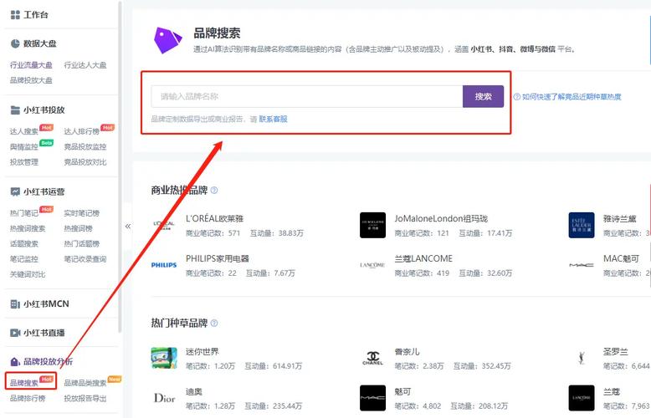This screenshot has height=418, width=651.
Task: Click the L'ORÉAL brand logo
Action: coord(164,225)
